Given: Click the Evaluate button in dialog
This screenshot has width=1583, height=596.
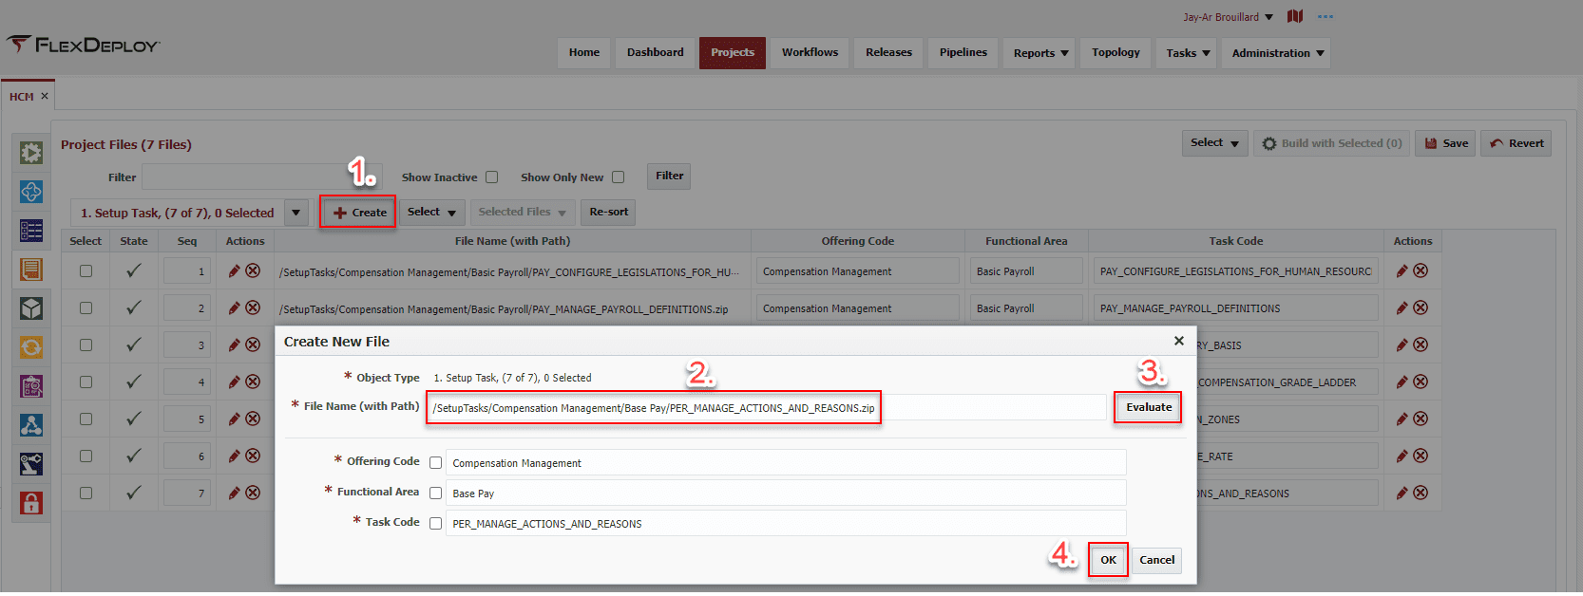Looking at the screenshot, I should tap(1149, 407).
